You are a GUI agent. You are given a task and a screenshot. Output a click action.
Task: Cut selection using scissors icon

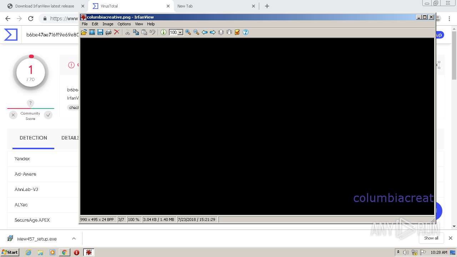click(127, 32)
